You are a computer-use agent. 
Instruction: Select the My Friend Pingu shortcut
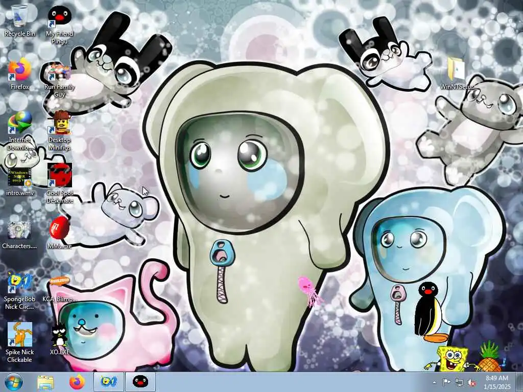[59, 24]
